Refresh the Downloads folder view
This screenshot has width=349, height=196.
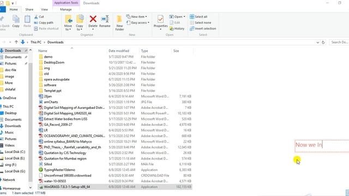(323, 42)
